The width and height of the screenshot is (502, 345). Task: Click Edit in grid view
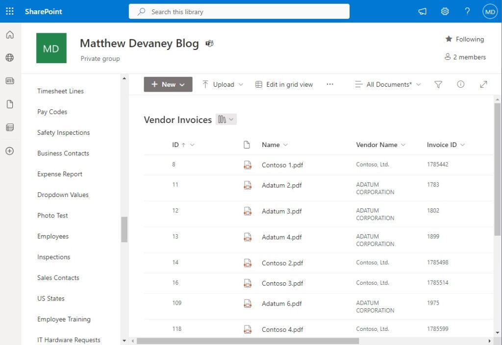(x=284, y=84)
